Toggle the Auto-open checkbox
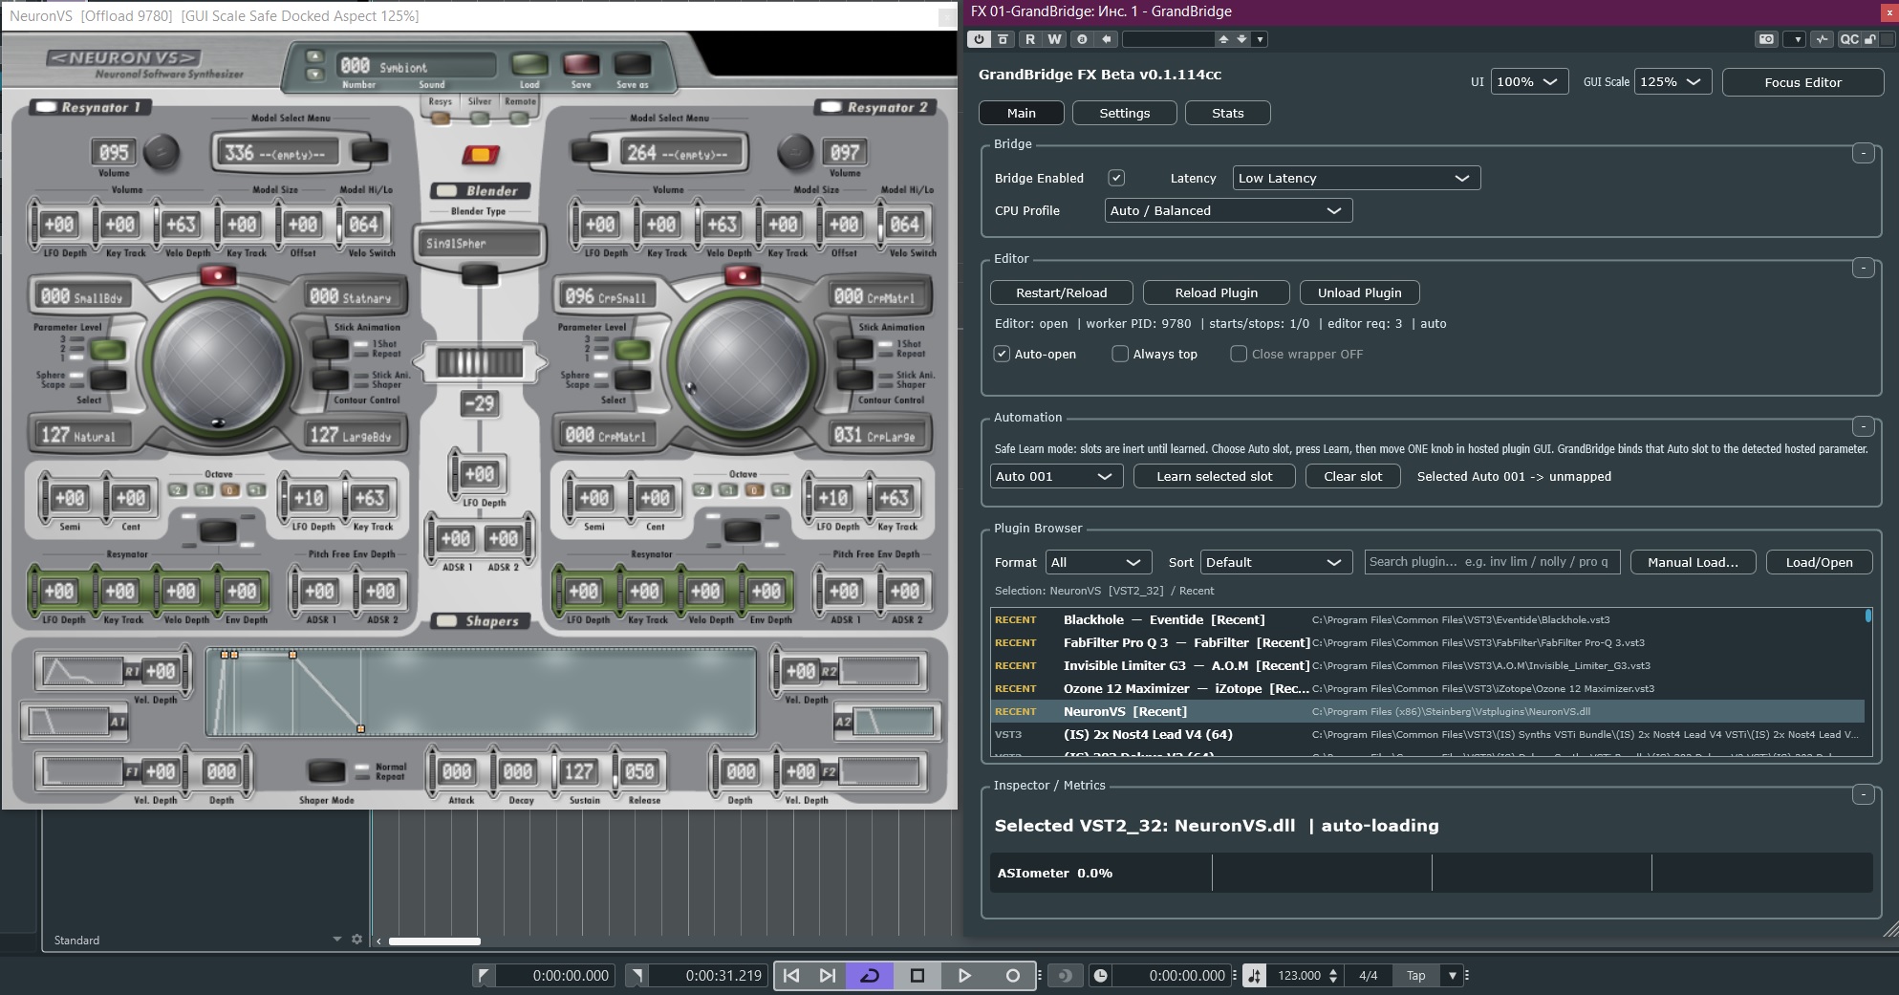 coord(1002,354)
